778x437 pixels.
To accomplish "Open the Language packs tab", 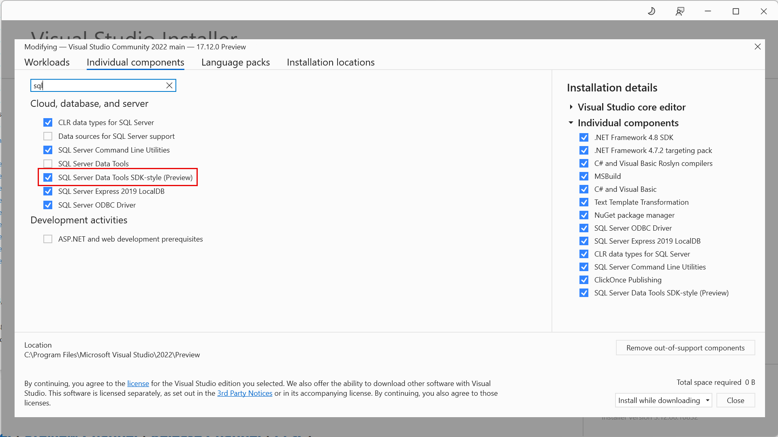I will point(235,62).
